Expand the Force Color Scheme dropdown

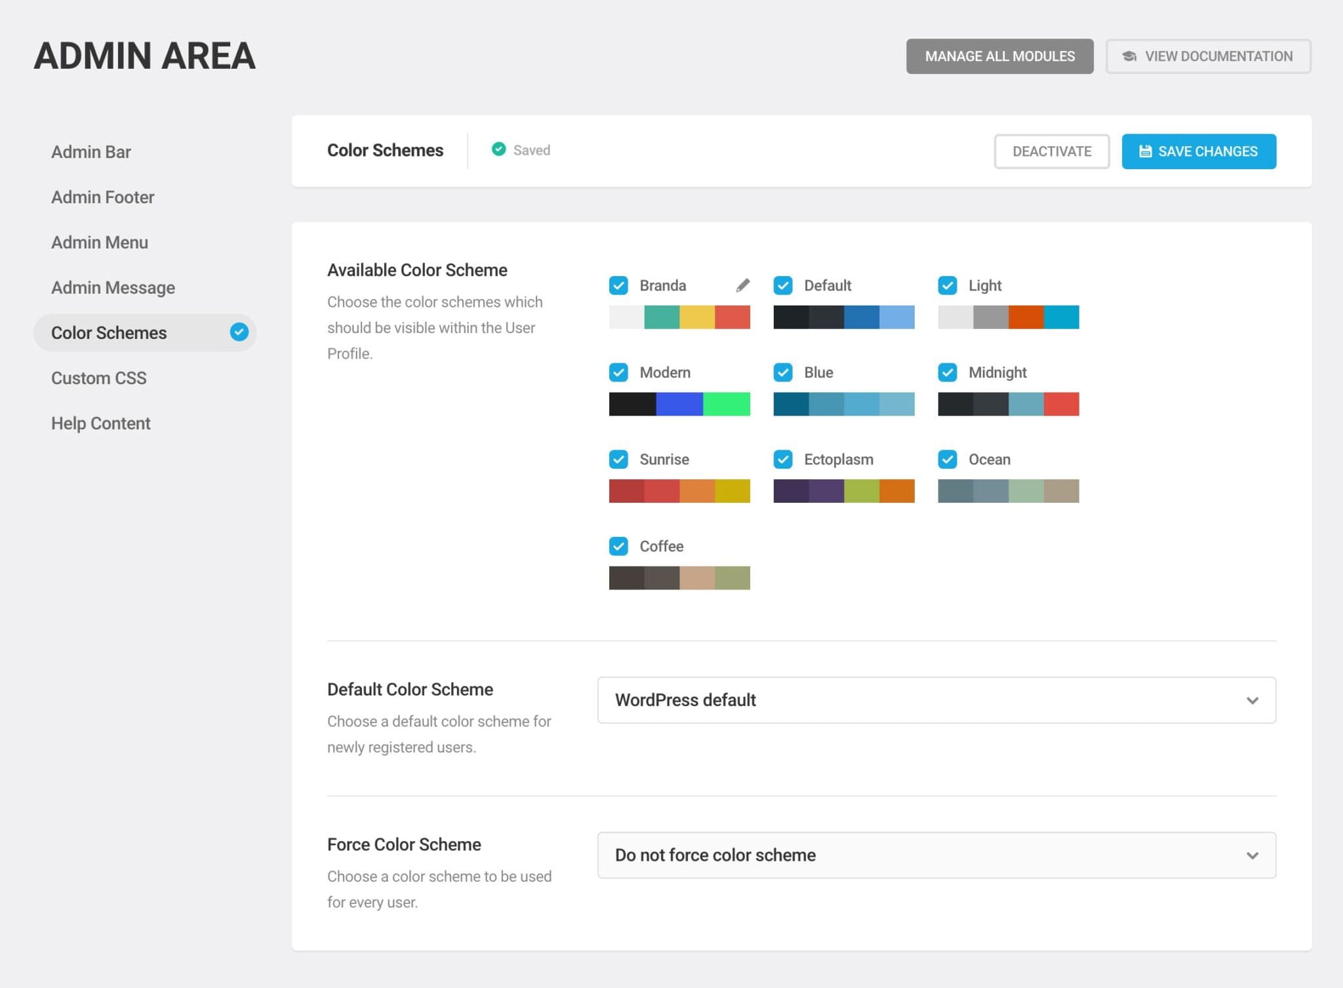pyautogui.click(x=936, y=855)
